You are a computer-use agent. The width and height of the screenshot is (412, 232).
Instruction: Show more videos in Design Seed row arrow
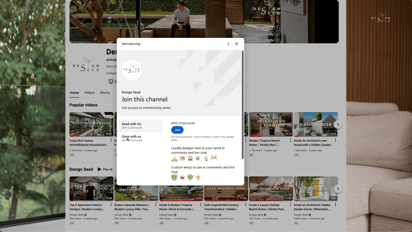coord(338,189)
